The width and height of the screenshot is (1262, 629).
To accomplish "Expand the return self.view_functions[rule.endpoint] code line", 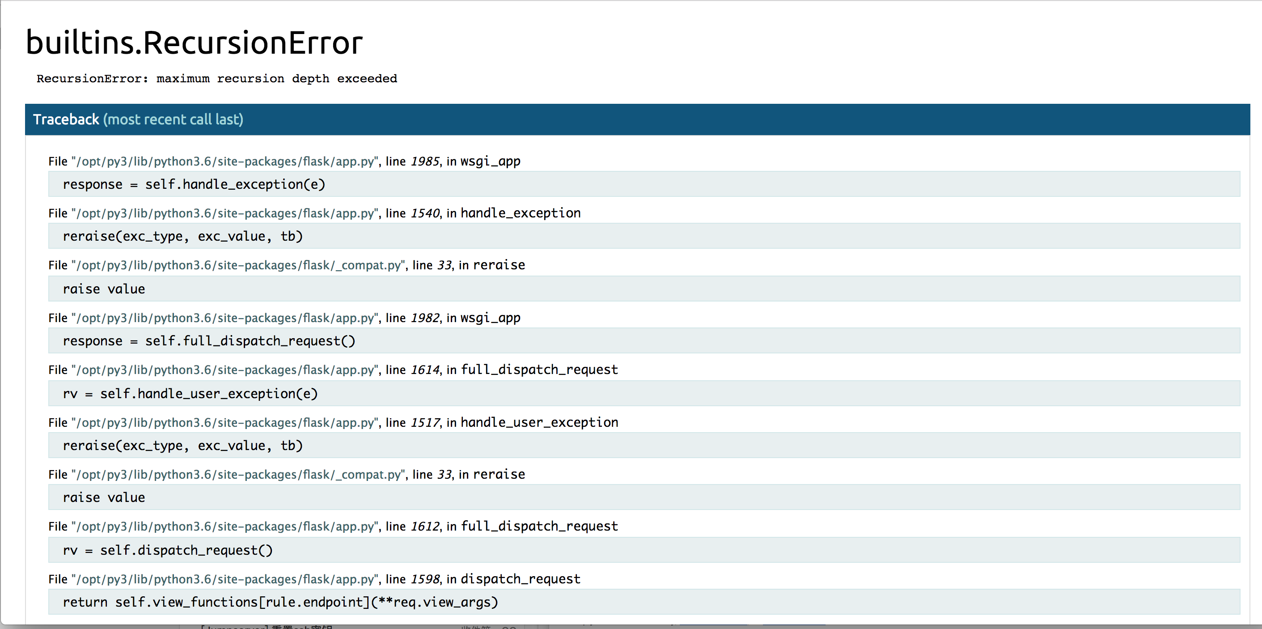I will (280, 602).
